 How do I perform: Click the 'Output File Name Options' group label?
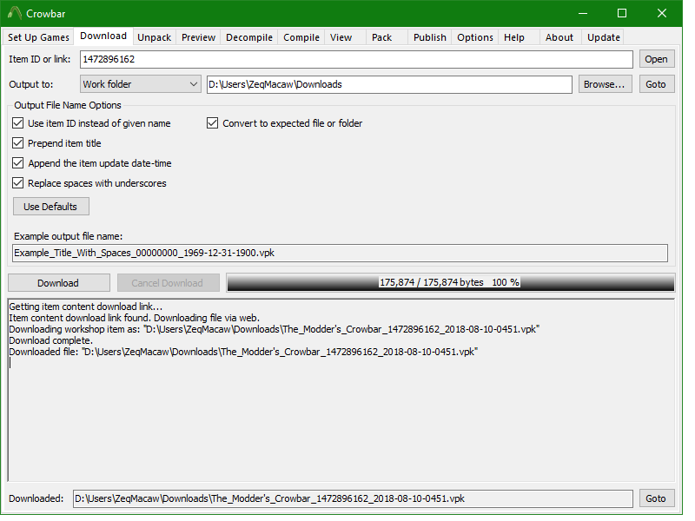tap(68, 105)
